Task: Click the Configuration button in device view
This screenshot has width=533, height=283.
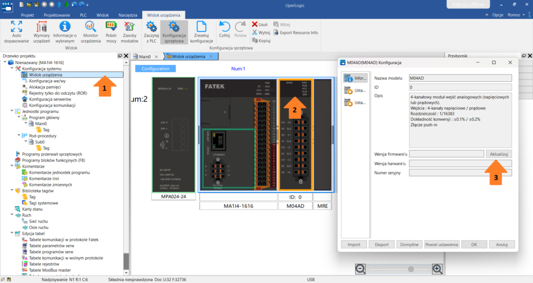Action: click(155, 69)
